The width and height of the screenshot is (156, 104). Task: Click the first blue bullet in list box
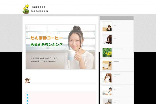coord(28,95)
